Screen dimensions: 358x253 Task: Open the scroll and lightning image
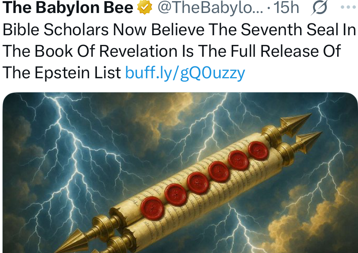tap(180, 173)
